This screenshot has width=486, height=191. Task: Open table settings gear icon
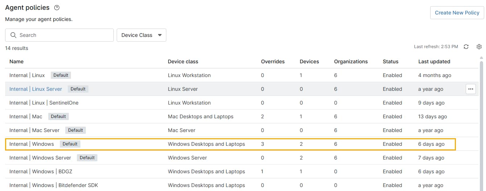[479, 47]
